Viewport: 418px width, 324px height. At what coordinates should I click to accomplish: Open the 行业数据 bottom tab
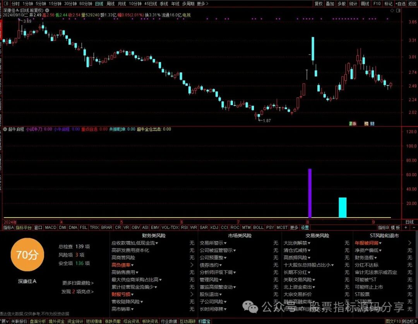169,321
